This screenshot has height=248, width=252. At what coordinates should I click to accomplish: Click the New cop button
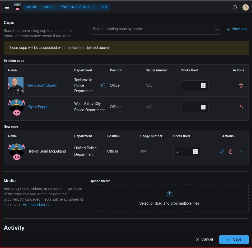pos(237,29)
